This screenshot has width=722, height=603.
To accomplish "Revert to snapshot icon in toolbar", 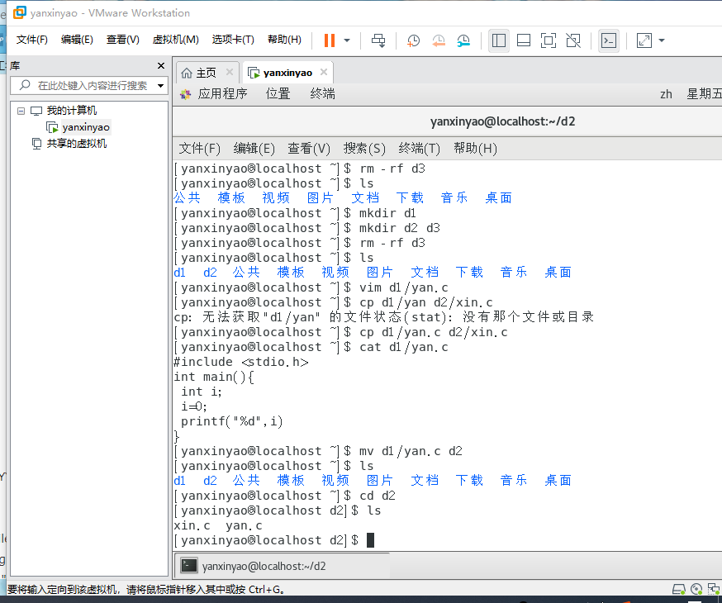I will (439, 40).
